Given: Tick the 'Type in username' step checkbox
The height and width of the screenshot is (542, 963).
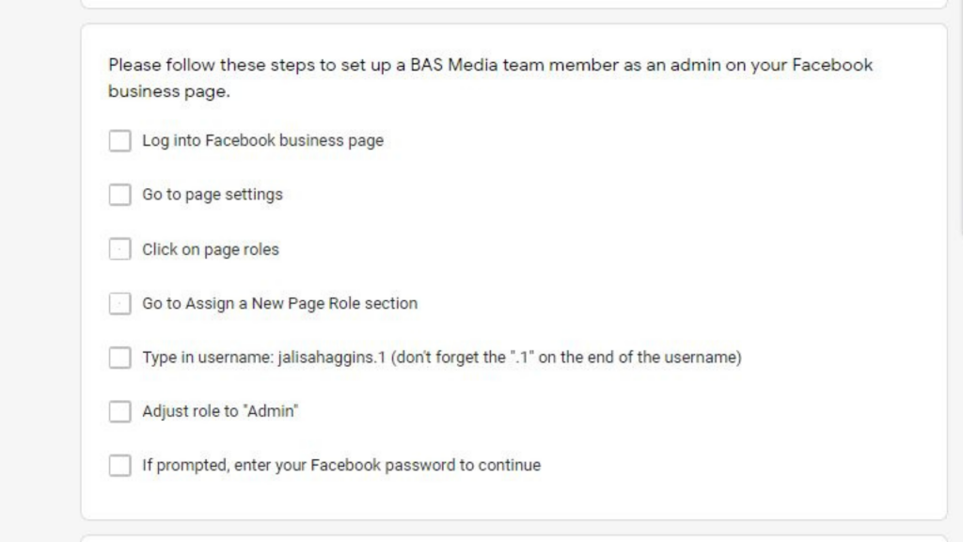Looking at the screenshot, I should coord(119,358).
